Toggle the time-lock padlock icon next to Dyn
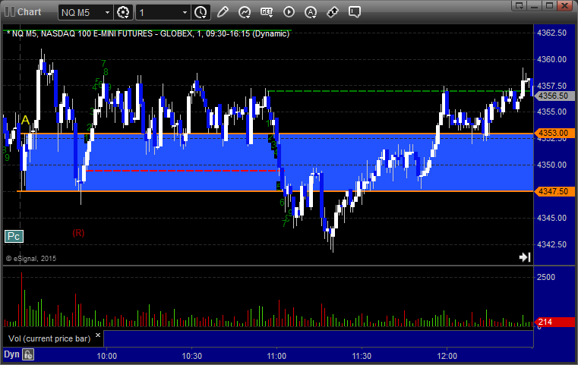The width and height of the screenshot is (578, 365). pos(28,354)
